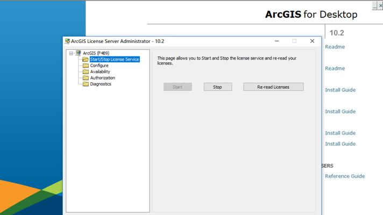Open the Availability tree item
This screenshot has width=383, height=215.
click(100, 71)
